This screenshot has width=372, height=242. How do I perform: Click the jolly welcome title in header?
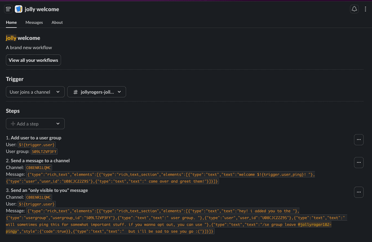[x=42, y=9]
